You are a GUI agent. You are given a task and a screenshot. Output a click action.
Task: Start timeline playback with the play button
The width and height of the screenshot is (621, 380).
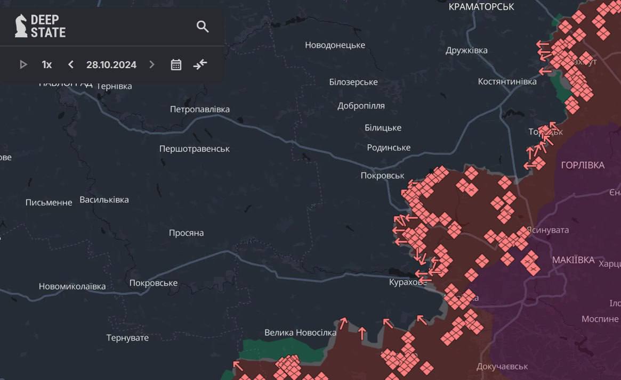[23, 65]
